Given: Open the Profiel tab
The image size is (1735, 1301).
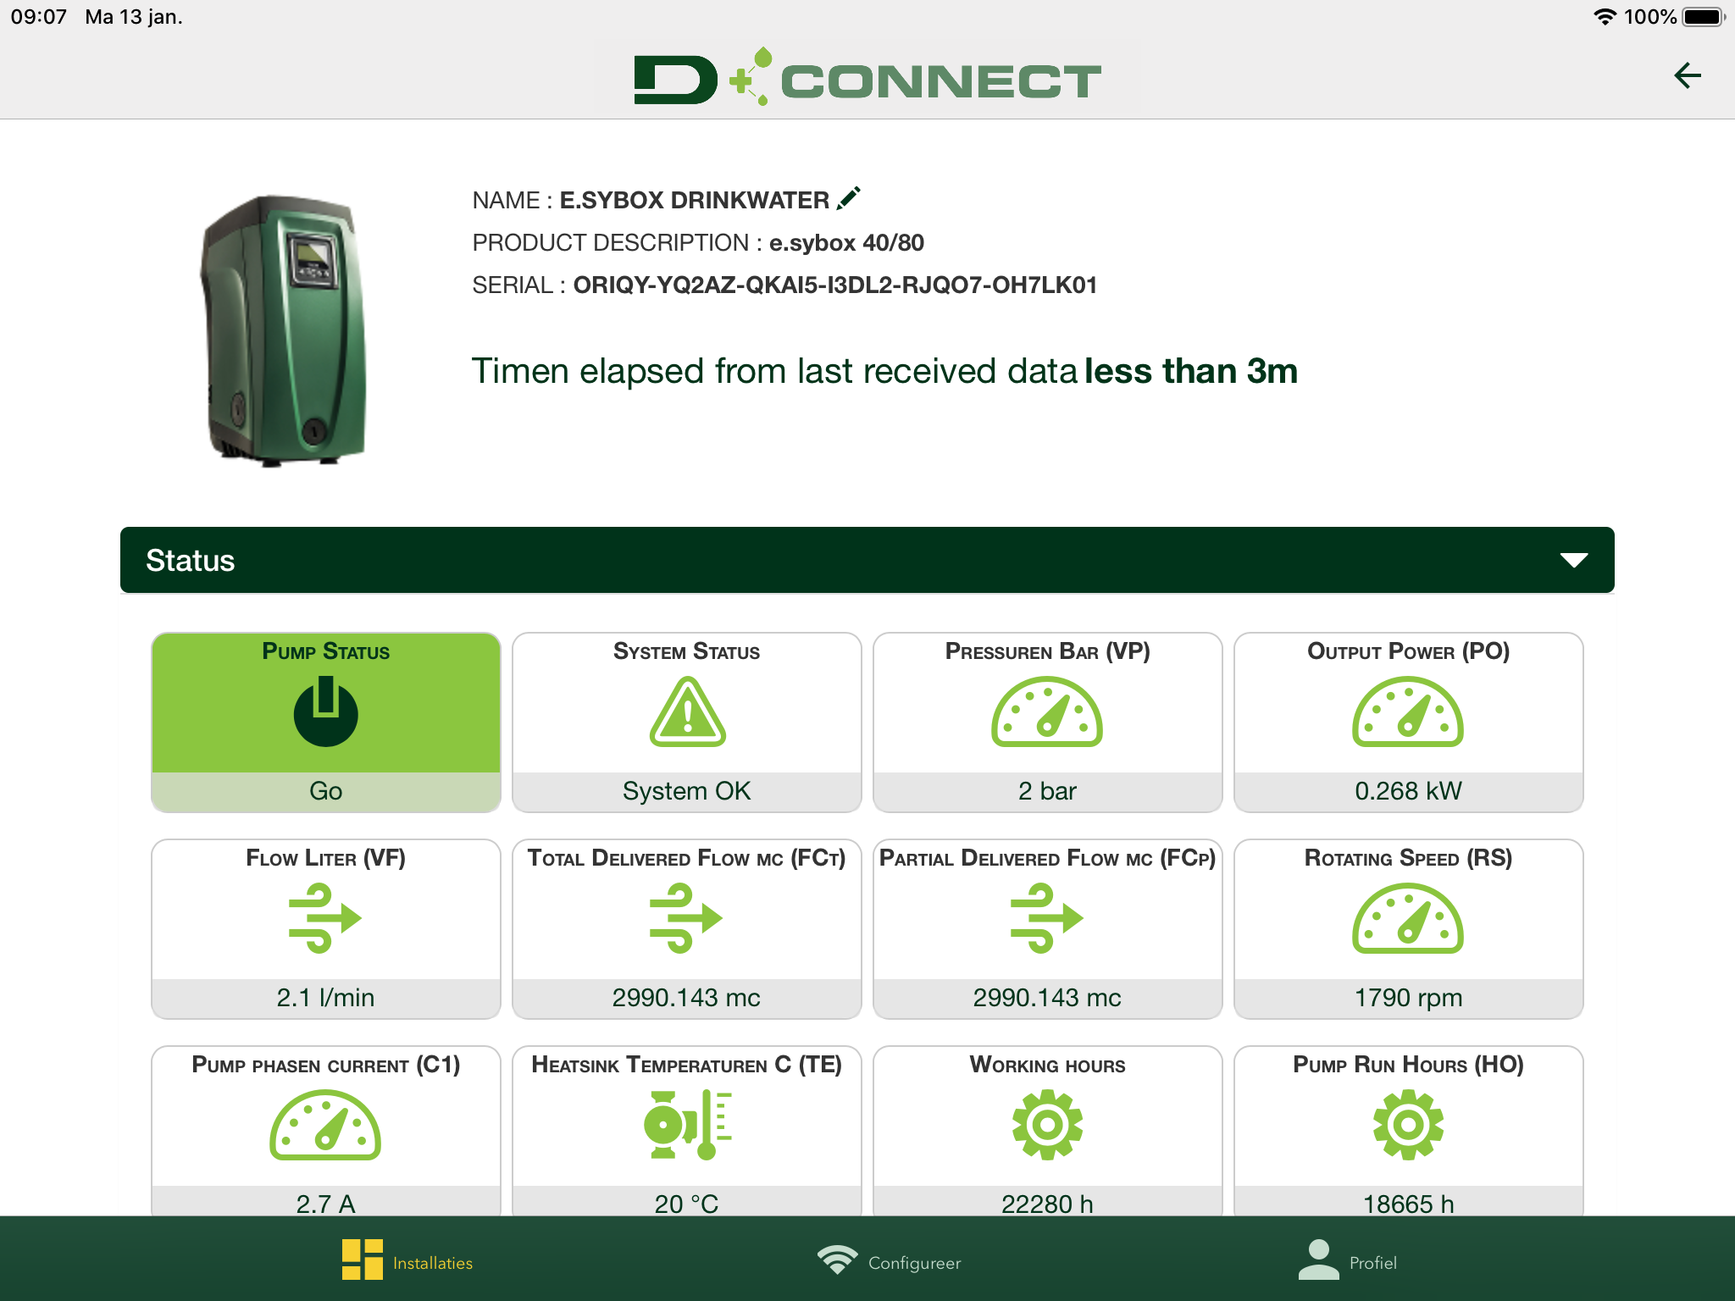Looking at the screenshot, I should click(x=1348, y=1260).
